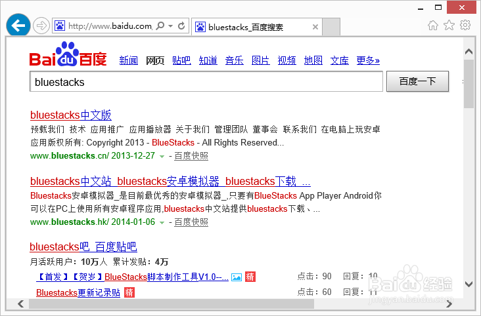Viewport: 481px width, 316px height.
Task: Click the horizontal scrollbar thumb
Action: click(172, 304)
